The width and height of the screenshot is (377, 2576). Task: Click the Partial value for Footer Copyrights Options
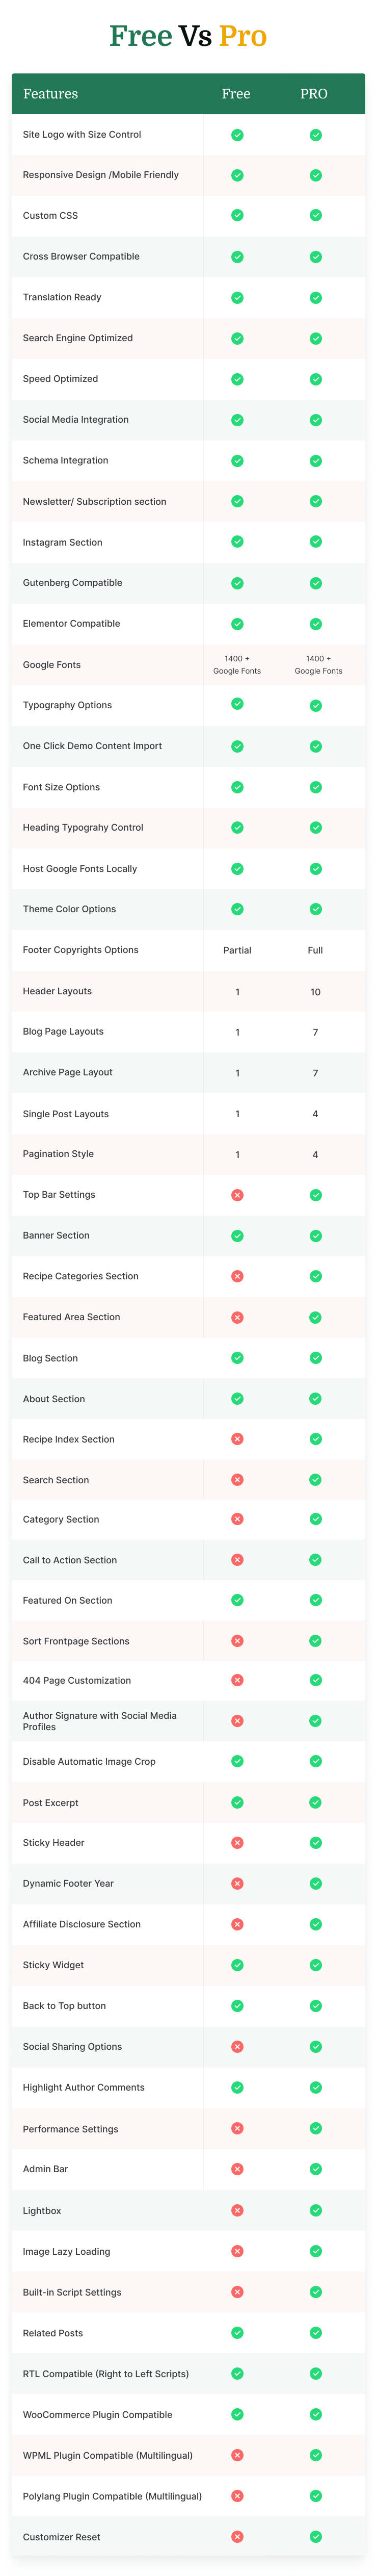pyautogui.click(x=237, y=950)
